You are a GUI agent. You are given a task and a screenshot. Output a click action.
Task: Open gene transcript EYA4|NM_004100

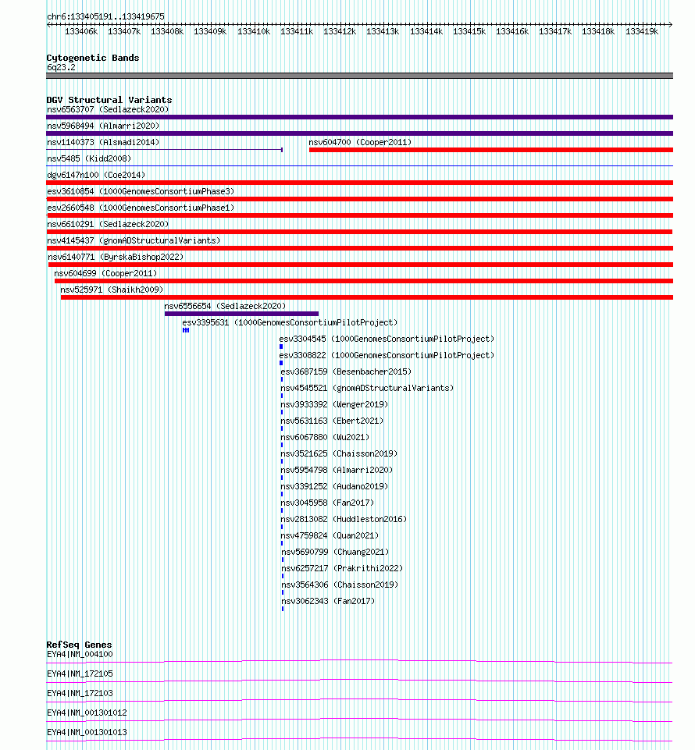coord(80,654)
